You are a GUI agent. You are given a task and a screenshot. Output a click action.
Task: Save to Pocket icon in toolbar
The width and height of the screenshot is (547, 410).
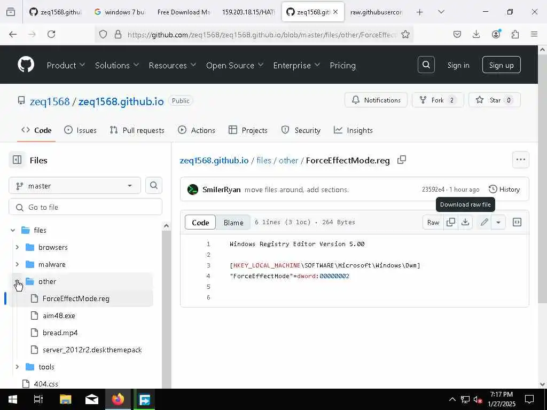click(457, 34)
